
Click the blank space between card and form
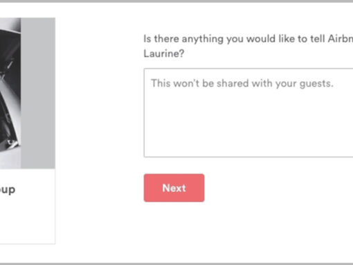(100, 130)
